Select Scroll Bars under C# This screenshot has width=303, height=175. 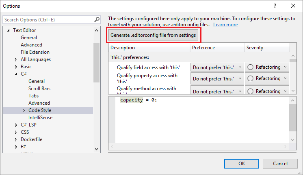[39, 89]
